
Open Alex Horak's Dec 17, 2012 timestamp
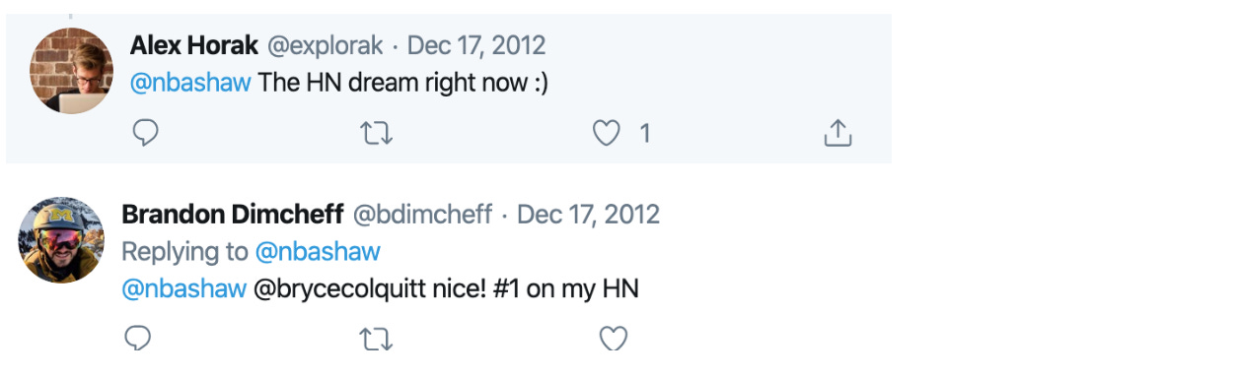pos(476,45)
